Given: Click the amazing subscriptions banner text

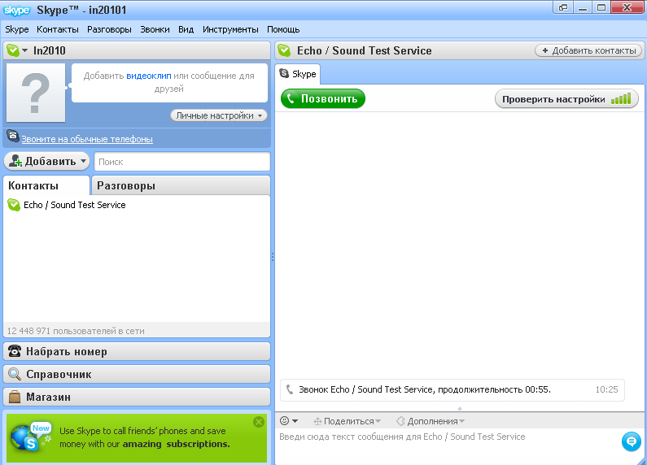Looking at the screenshot, I should click(176, 444).
